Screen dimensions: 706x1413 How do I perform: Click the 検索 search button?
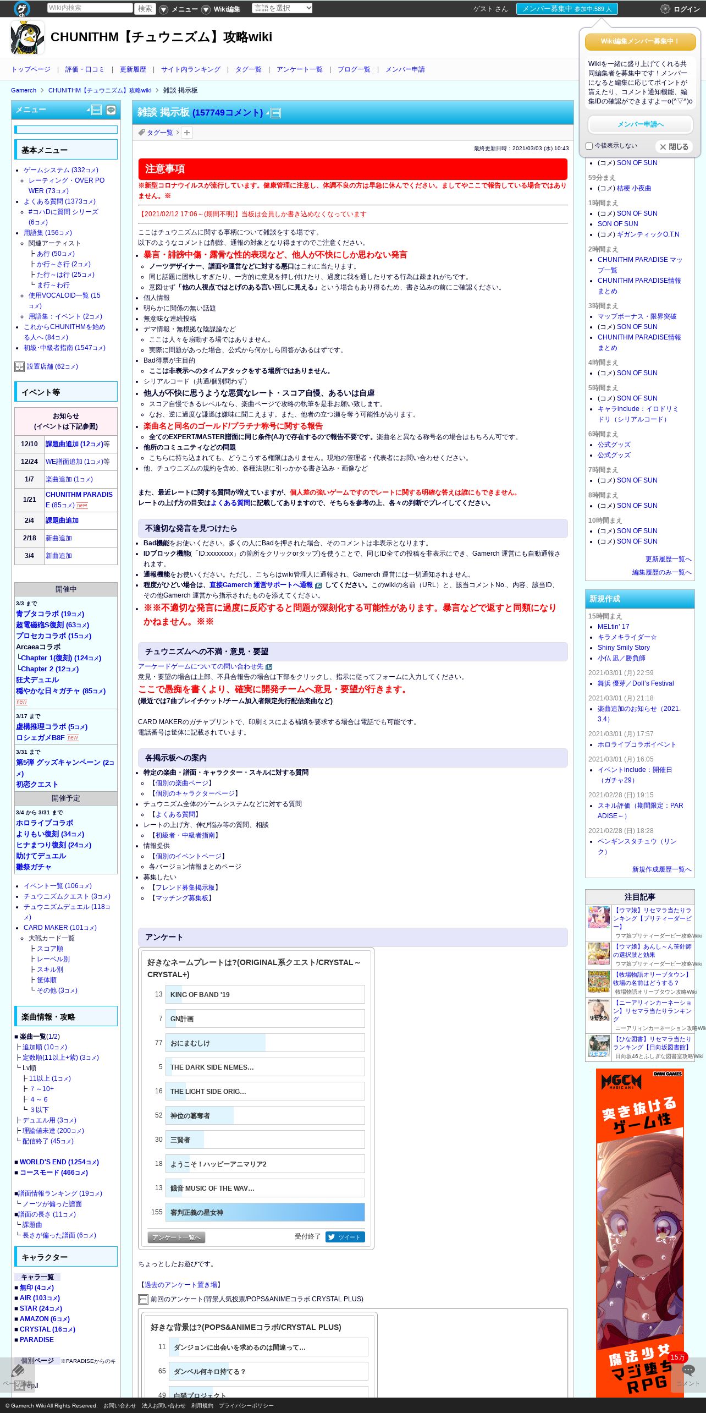pyautogui.click(x=145, y=8)
